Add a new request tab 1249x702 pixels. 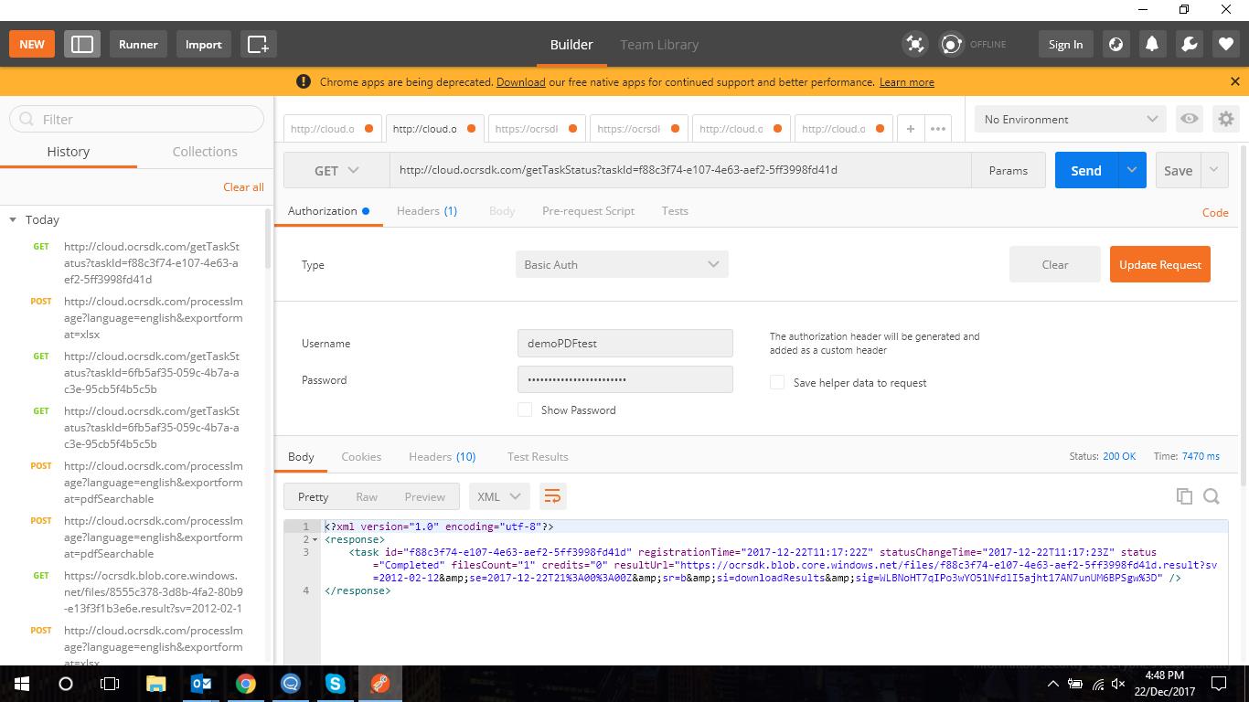coord(910,129)
